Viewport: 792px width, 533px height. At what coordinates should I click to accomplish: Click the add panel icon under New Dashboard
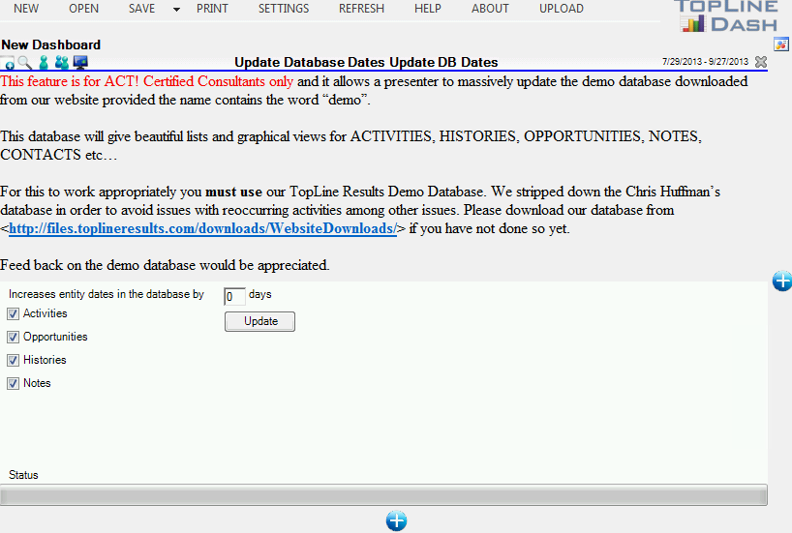tap(8, 63)
